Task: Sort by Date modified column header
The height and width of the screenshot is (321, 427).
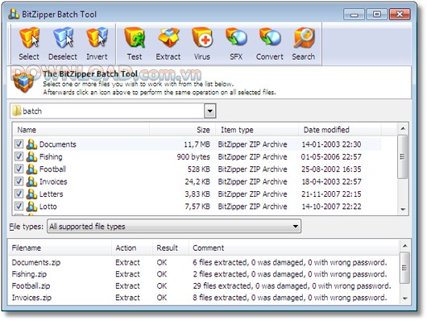Action: (339, 130)
